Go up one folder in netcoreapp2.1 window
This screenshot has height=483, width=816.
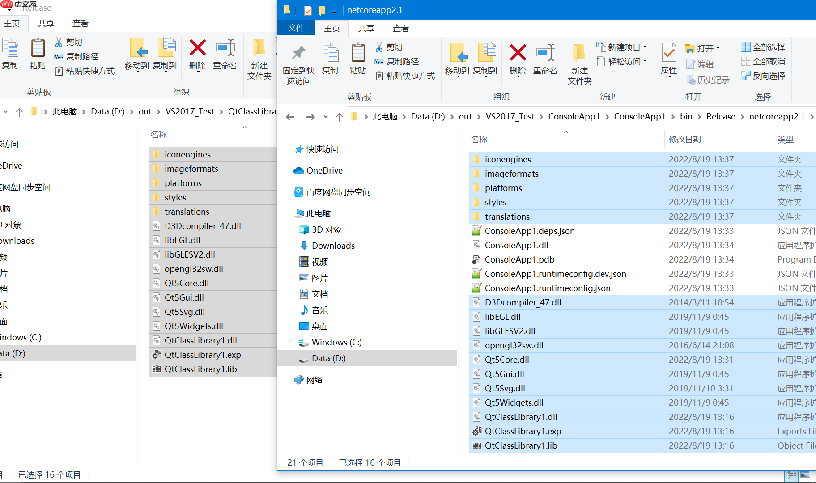point(340,117)
